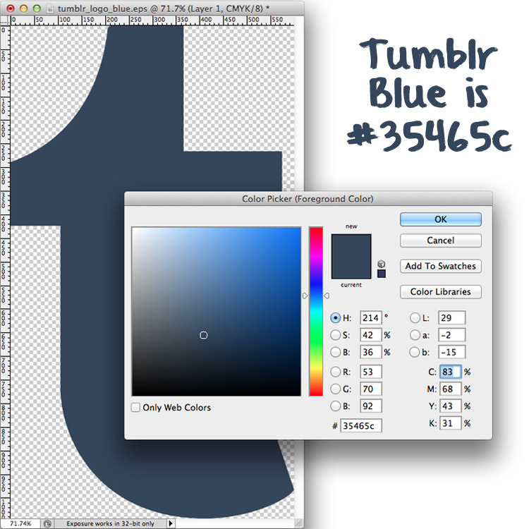Select the Lab a radio button
The height and width of the screenshot is (529, 529).
point(415,335)
